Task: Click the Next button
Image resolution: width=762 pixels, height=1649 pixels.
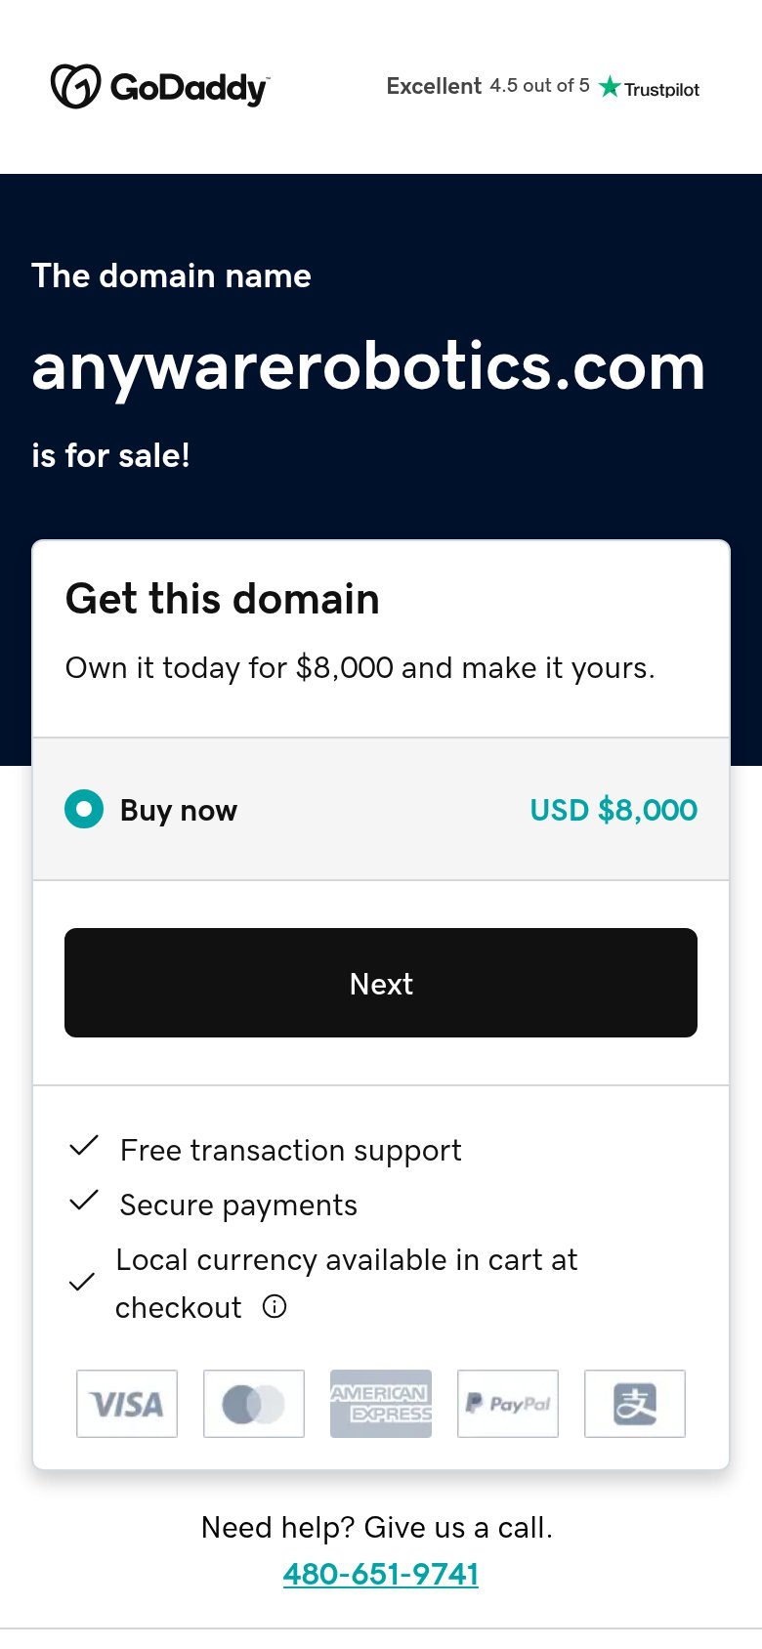Action: (381, 983)
